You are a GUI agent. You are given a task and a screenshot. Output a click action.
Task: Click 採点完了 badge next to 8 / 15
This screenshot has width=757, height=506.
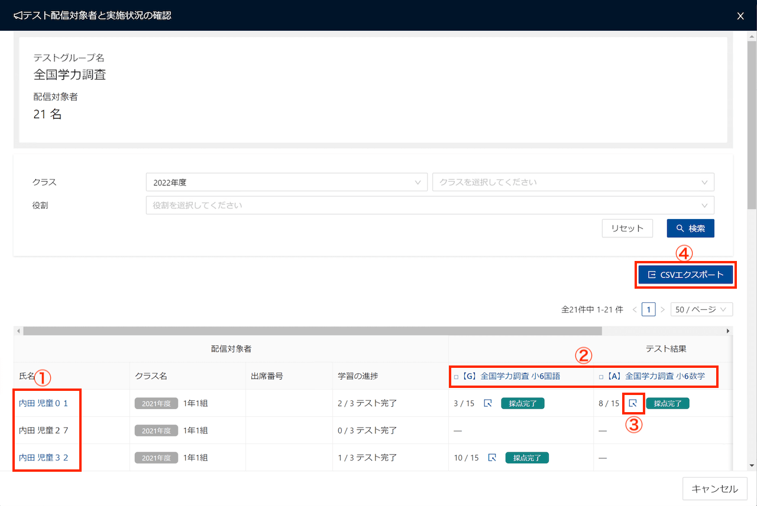point(668,403)
